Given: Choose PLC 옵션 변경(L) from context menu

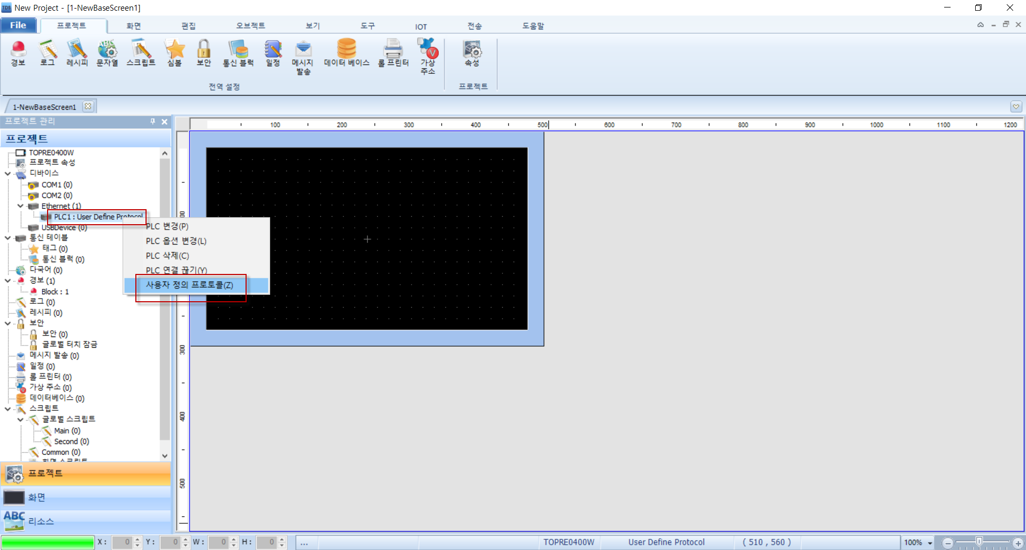Looking at the screenshot, I should coord(196,241).
